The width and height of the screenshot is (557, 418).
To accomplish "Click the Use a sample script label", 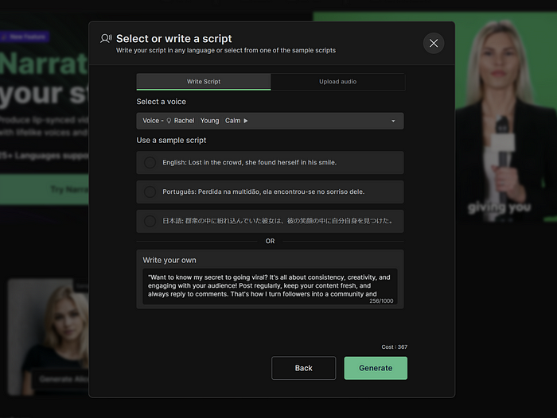I will coord(171,141).
